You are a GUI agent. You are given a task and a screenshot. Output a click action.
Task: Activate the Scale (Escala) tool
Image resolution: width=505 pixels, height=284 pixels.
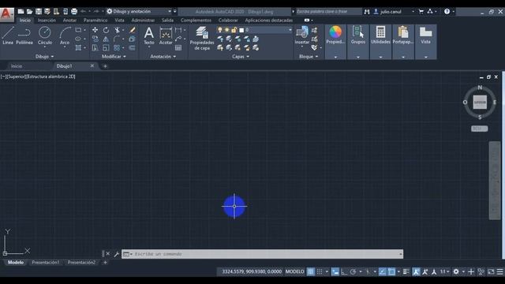coord(106,47)
